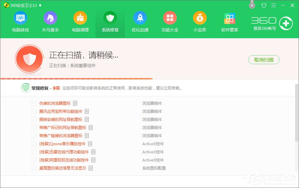Screen dimensions: 299x188
Task: Open the 功能大全 features panel
Action: (x=170, y=22)
